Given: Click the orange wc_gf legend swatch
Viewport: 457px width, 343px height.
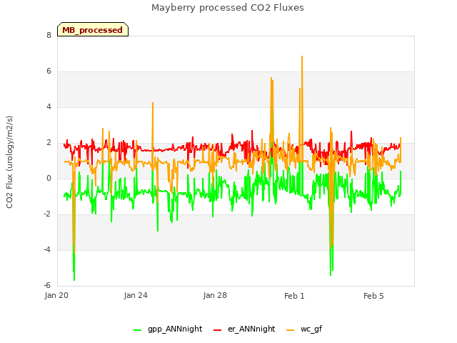Looking at the screenshot, I should 291,330.
